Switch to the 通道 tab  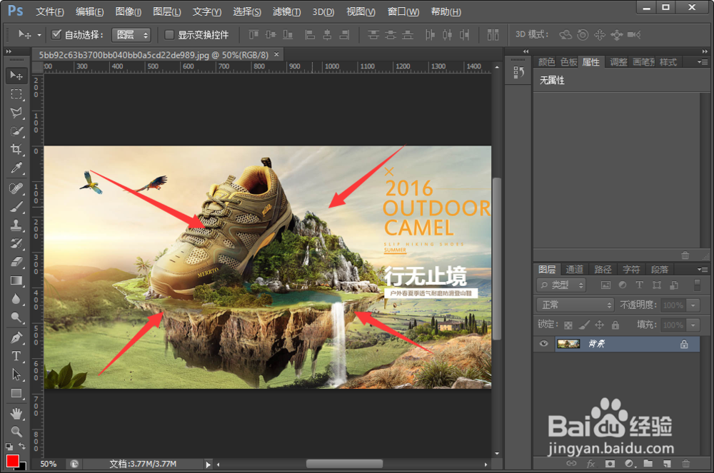(574, 269)
